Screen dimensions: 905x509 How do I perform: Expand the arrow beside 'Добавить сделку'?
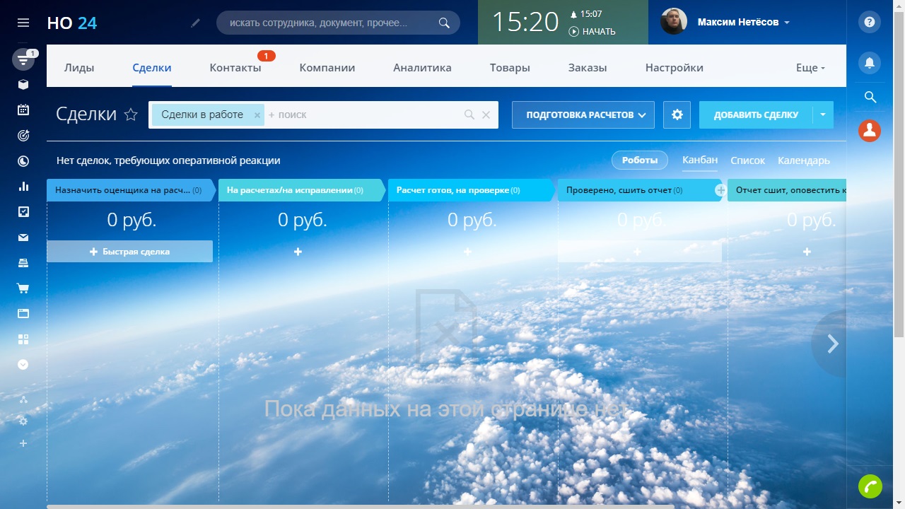point(823,115)
